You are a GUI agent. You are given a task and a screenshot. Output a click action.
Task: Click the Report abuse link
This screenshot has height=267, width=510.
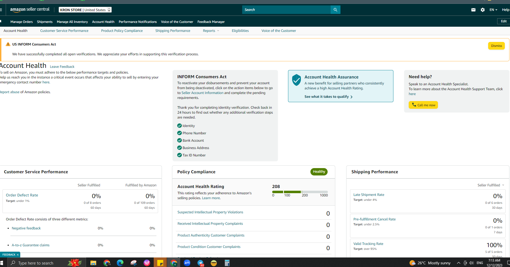point(10,92)
